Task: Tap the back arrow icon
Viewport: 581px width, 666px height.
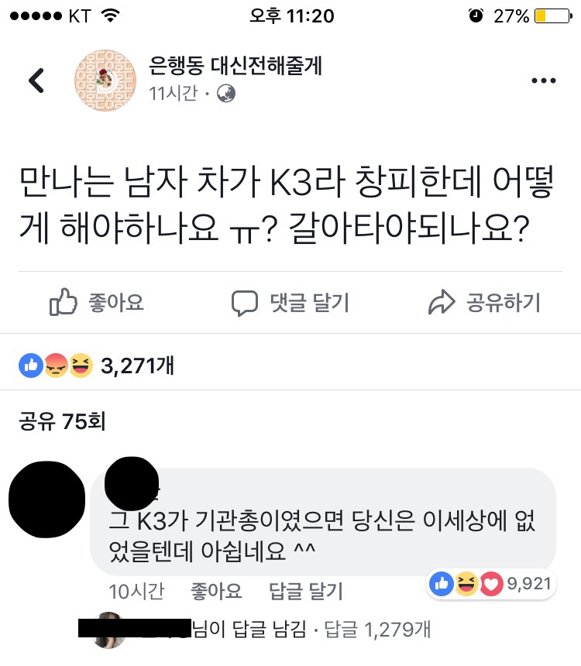Action: point(36,81)
